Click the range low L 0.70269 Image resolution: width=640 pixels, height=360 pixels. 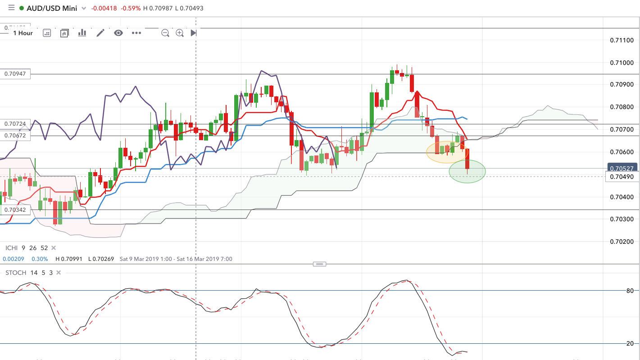coord(102,259)
